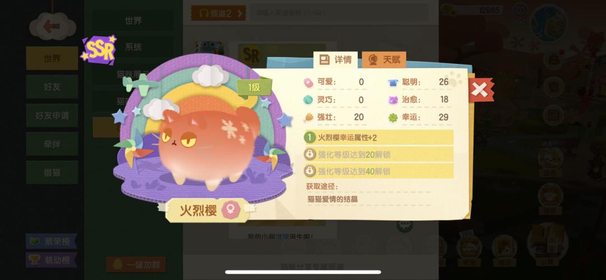Tap lock icon for level 20 unlock
606x280 pixels.
pyautogui.click(x=310, y=155)
